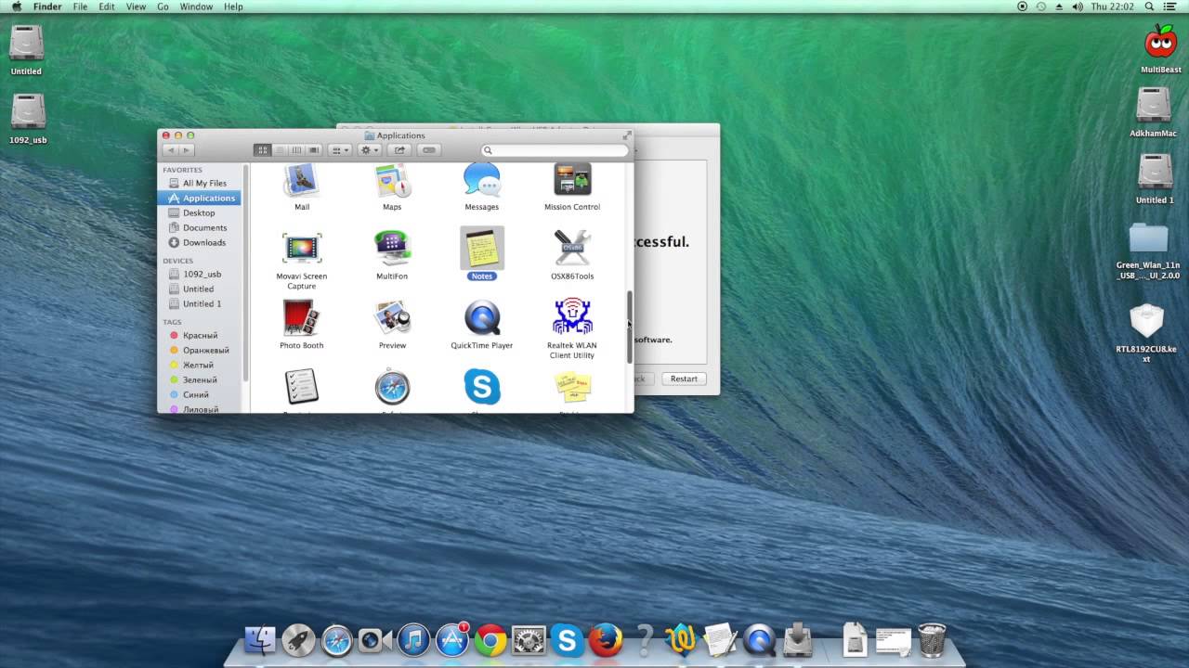Switch Finder to icon view
Screen dimensions: 1189x668
(262, 150)
